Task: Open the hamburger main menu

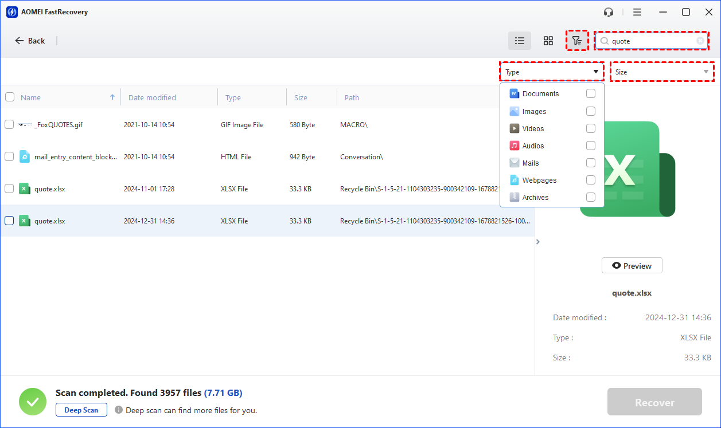Action: coord(637,12)
